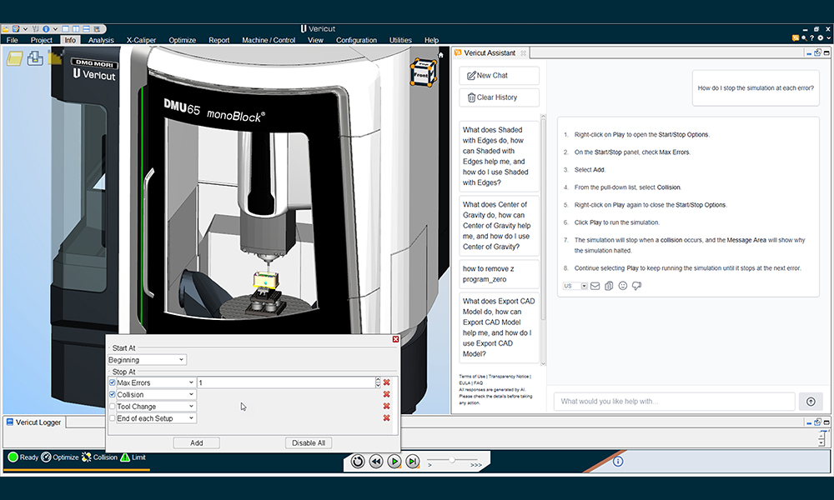The height and width of the screenshot is (500, 834).
Task: Enable the Tool Change checkbox
Action: pos(113,407)
